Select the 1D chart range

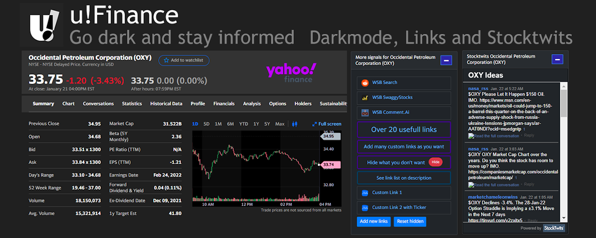pyautogui.click(x=195, y=124)
